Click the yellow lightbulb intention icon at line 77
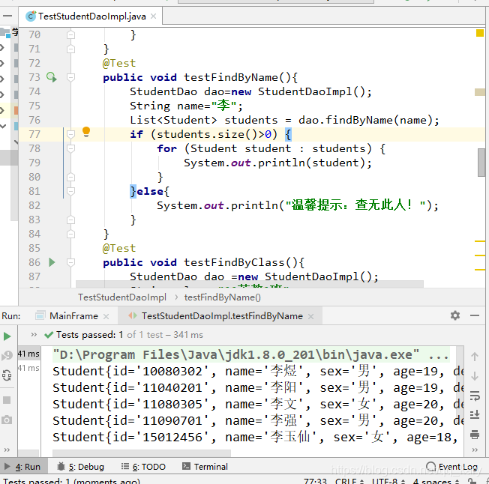489x484 pixels. pos(86,133)
